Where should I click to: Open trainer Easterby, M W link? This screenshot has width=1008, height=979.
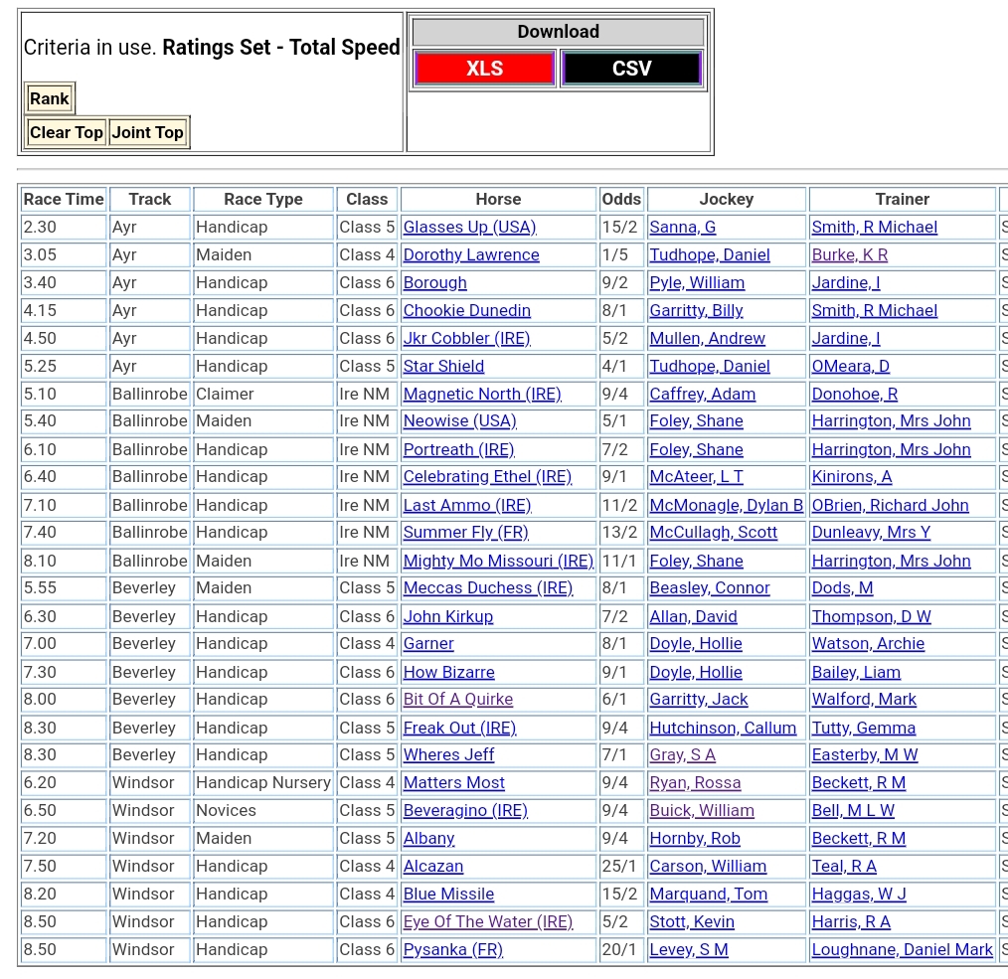point(865,755)
